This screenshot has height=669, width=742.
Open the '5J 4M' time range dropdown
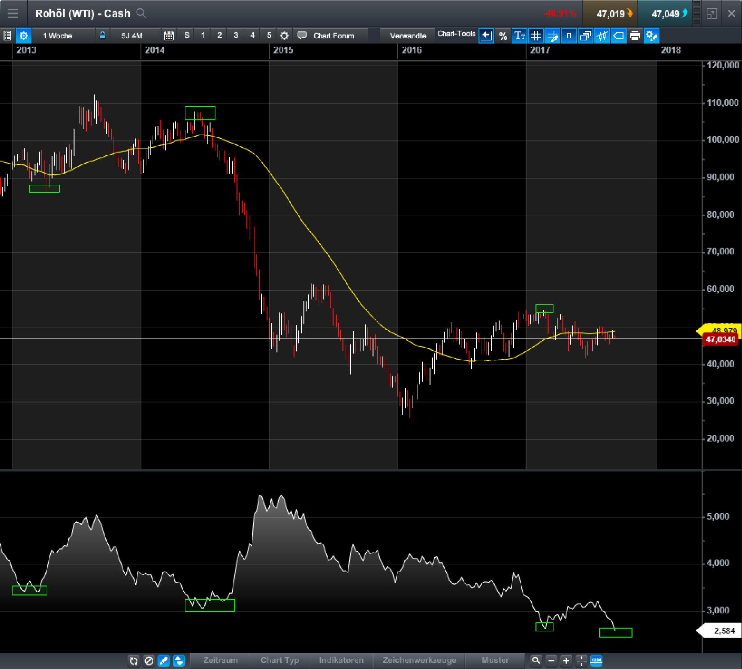[135, 35]
